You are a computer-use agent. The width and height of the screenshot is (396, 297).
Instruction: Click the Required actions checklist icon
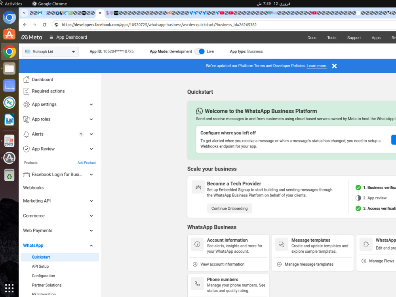click(x=26, y=91)
